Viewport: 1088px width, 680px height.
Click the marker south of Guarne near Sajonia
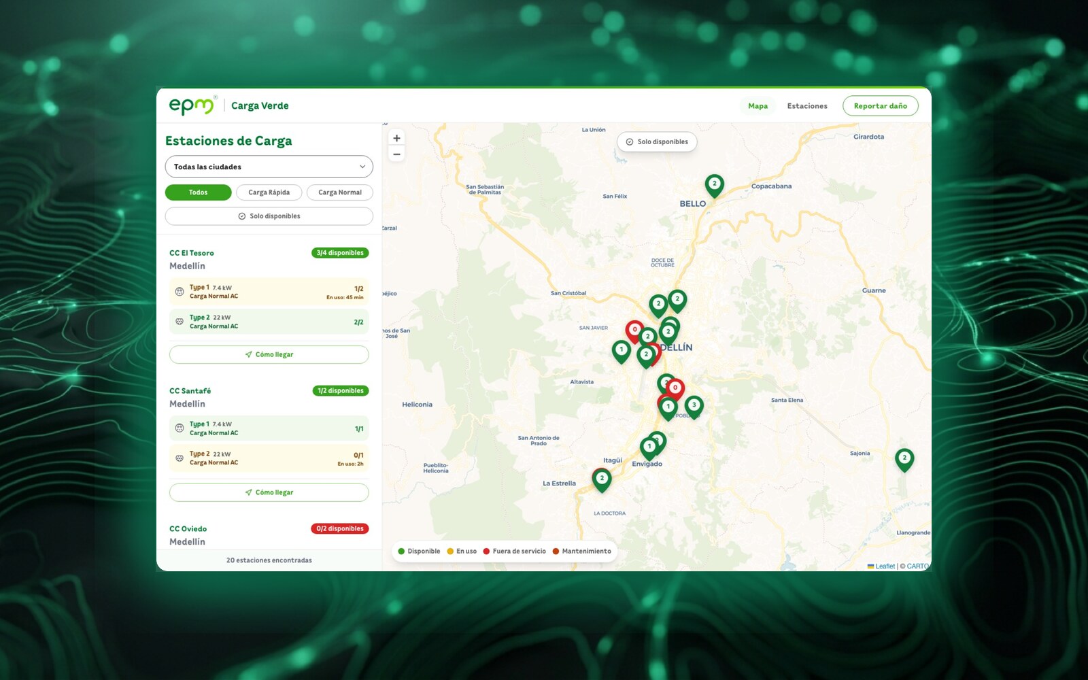coord(904,459)
